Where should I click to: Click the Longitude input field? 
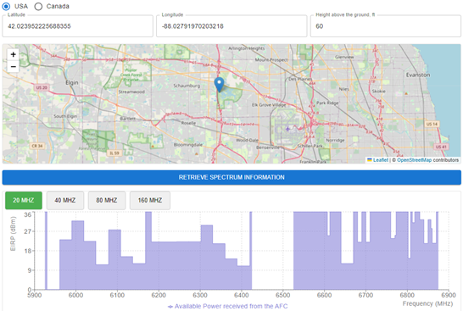(x=231, y=26)
